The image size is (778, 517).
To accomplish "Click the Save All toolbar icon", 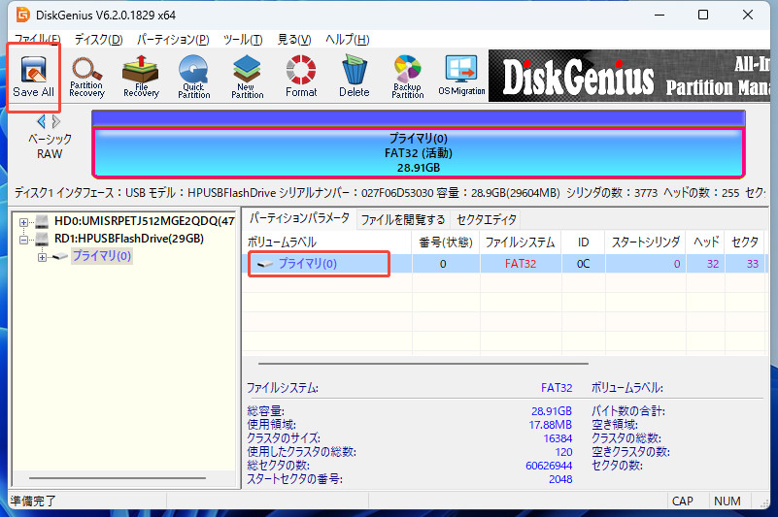I will pyautogui.click(x=33, y=77).
